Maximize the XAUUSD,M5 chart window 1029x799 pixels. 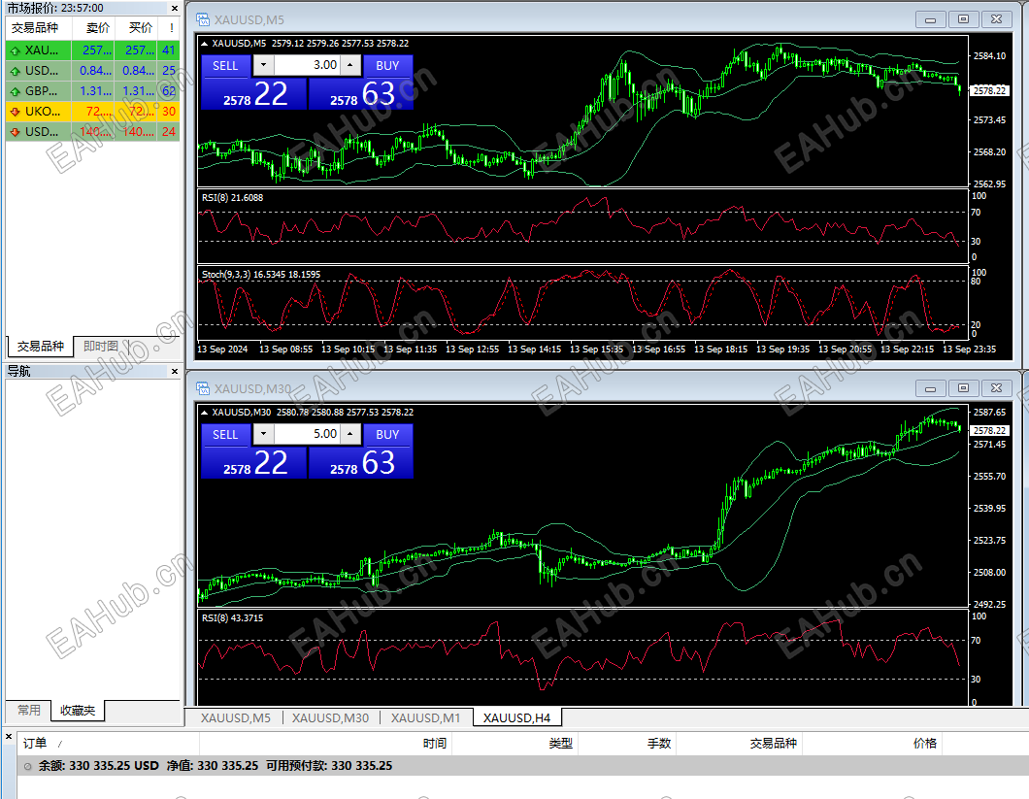coord(963,19)
